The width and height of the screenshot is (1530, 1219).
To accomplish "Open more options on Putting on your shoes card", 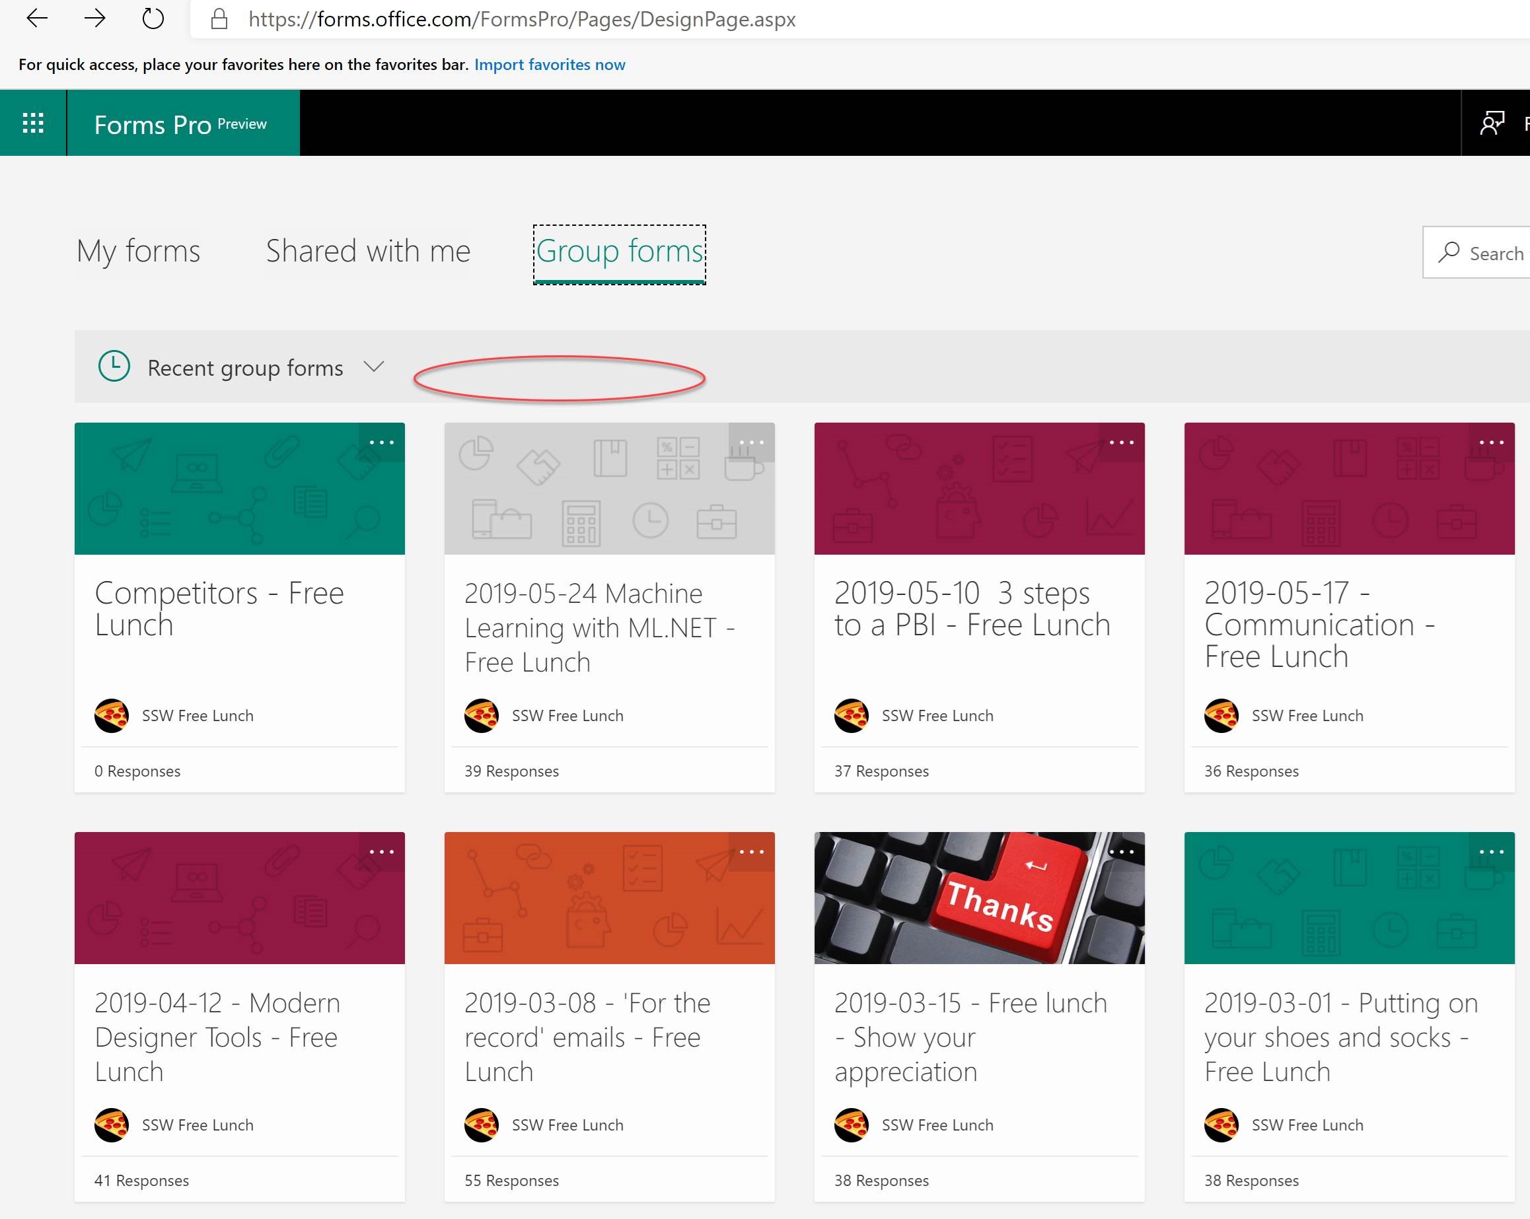I will click(1491, 851).
